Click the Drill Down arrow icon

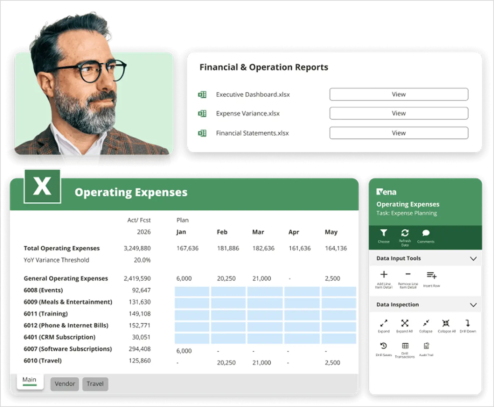click(x=468, y=323)
